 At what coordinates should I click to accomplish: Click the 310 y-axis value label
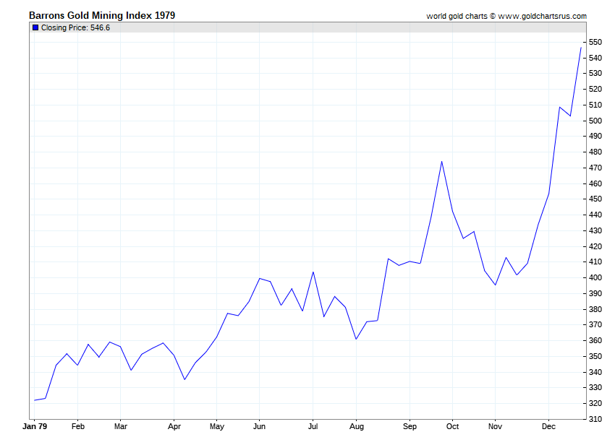click(595, 419)
